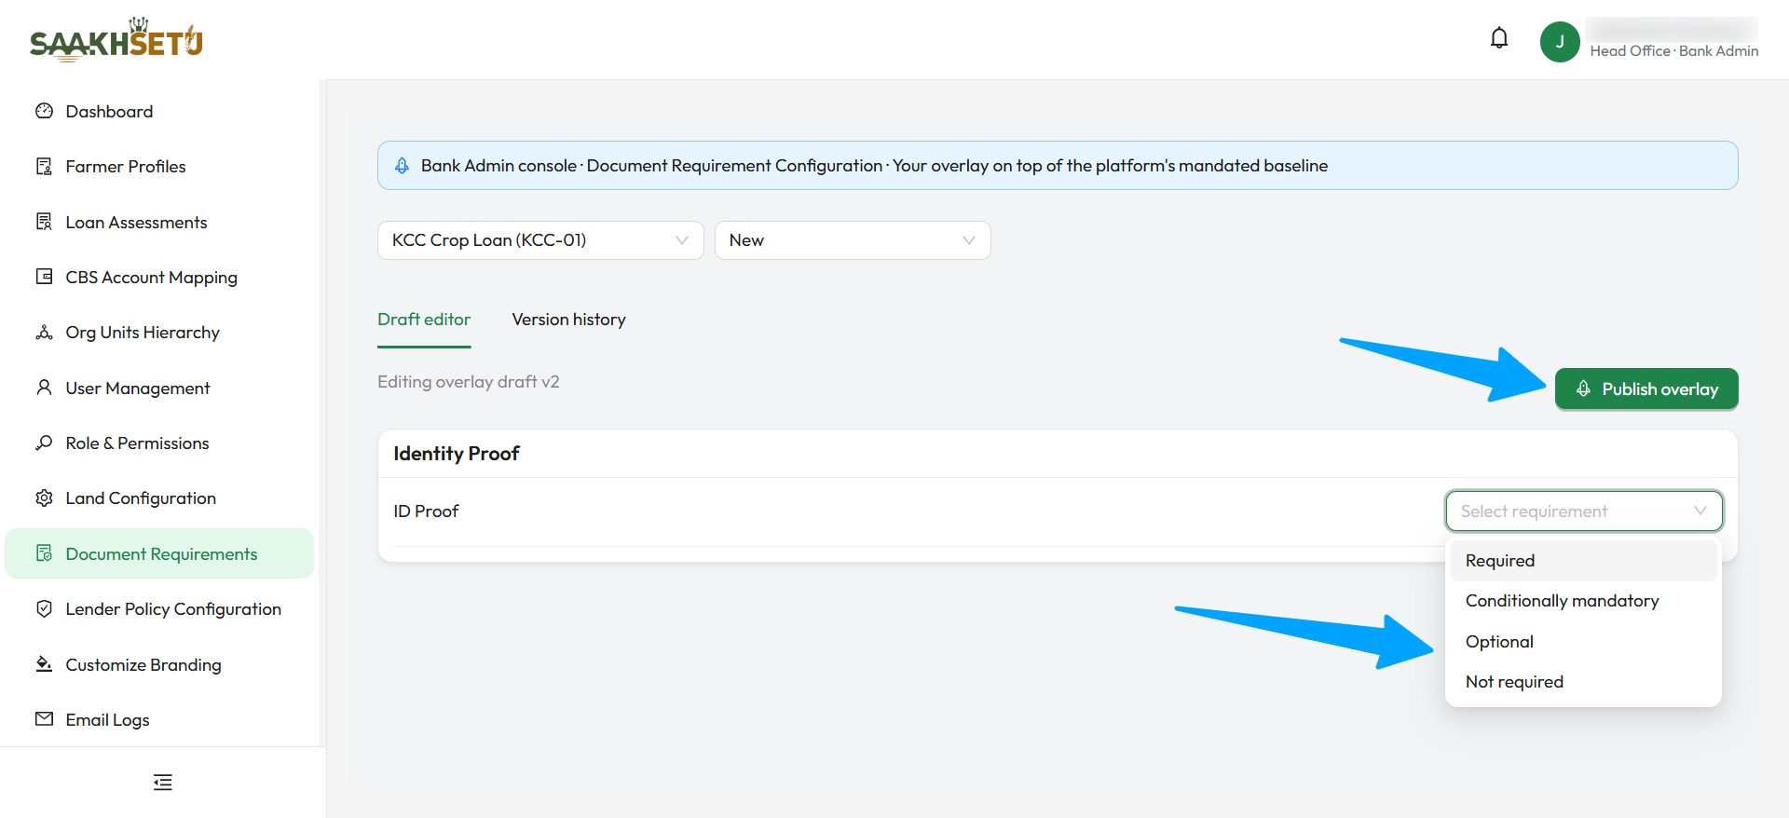This screenshot has width=1789, height=818.
Task: Open the KCC Crop Loan product dropdown
Action: tap(540, 240)
